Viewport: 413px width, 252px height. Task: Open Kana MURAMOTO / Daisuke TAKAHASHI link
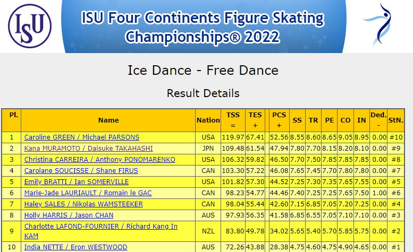(88, 149)
